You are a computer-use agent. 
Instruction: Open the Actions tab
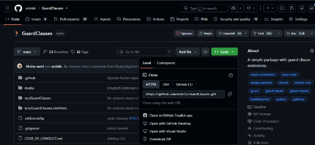[x=156, y=19]
